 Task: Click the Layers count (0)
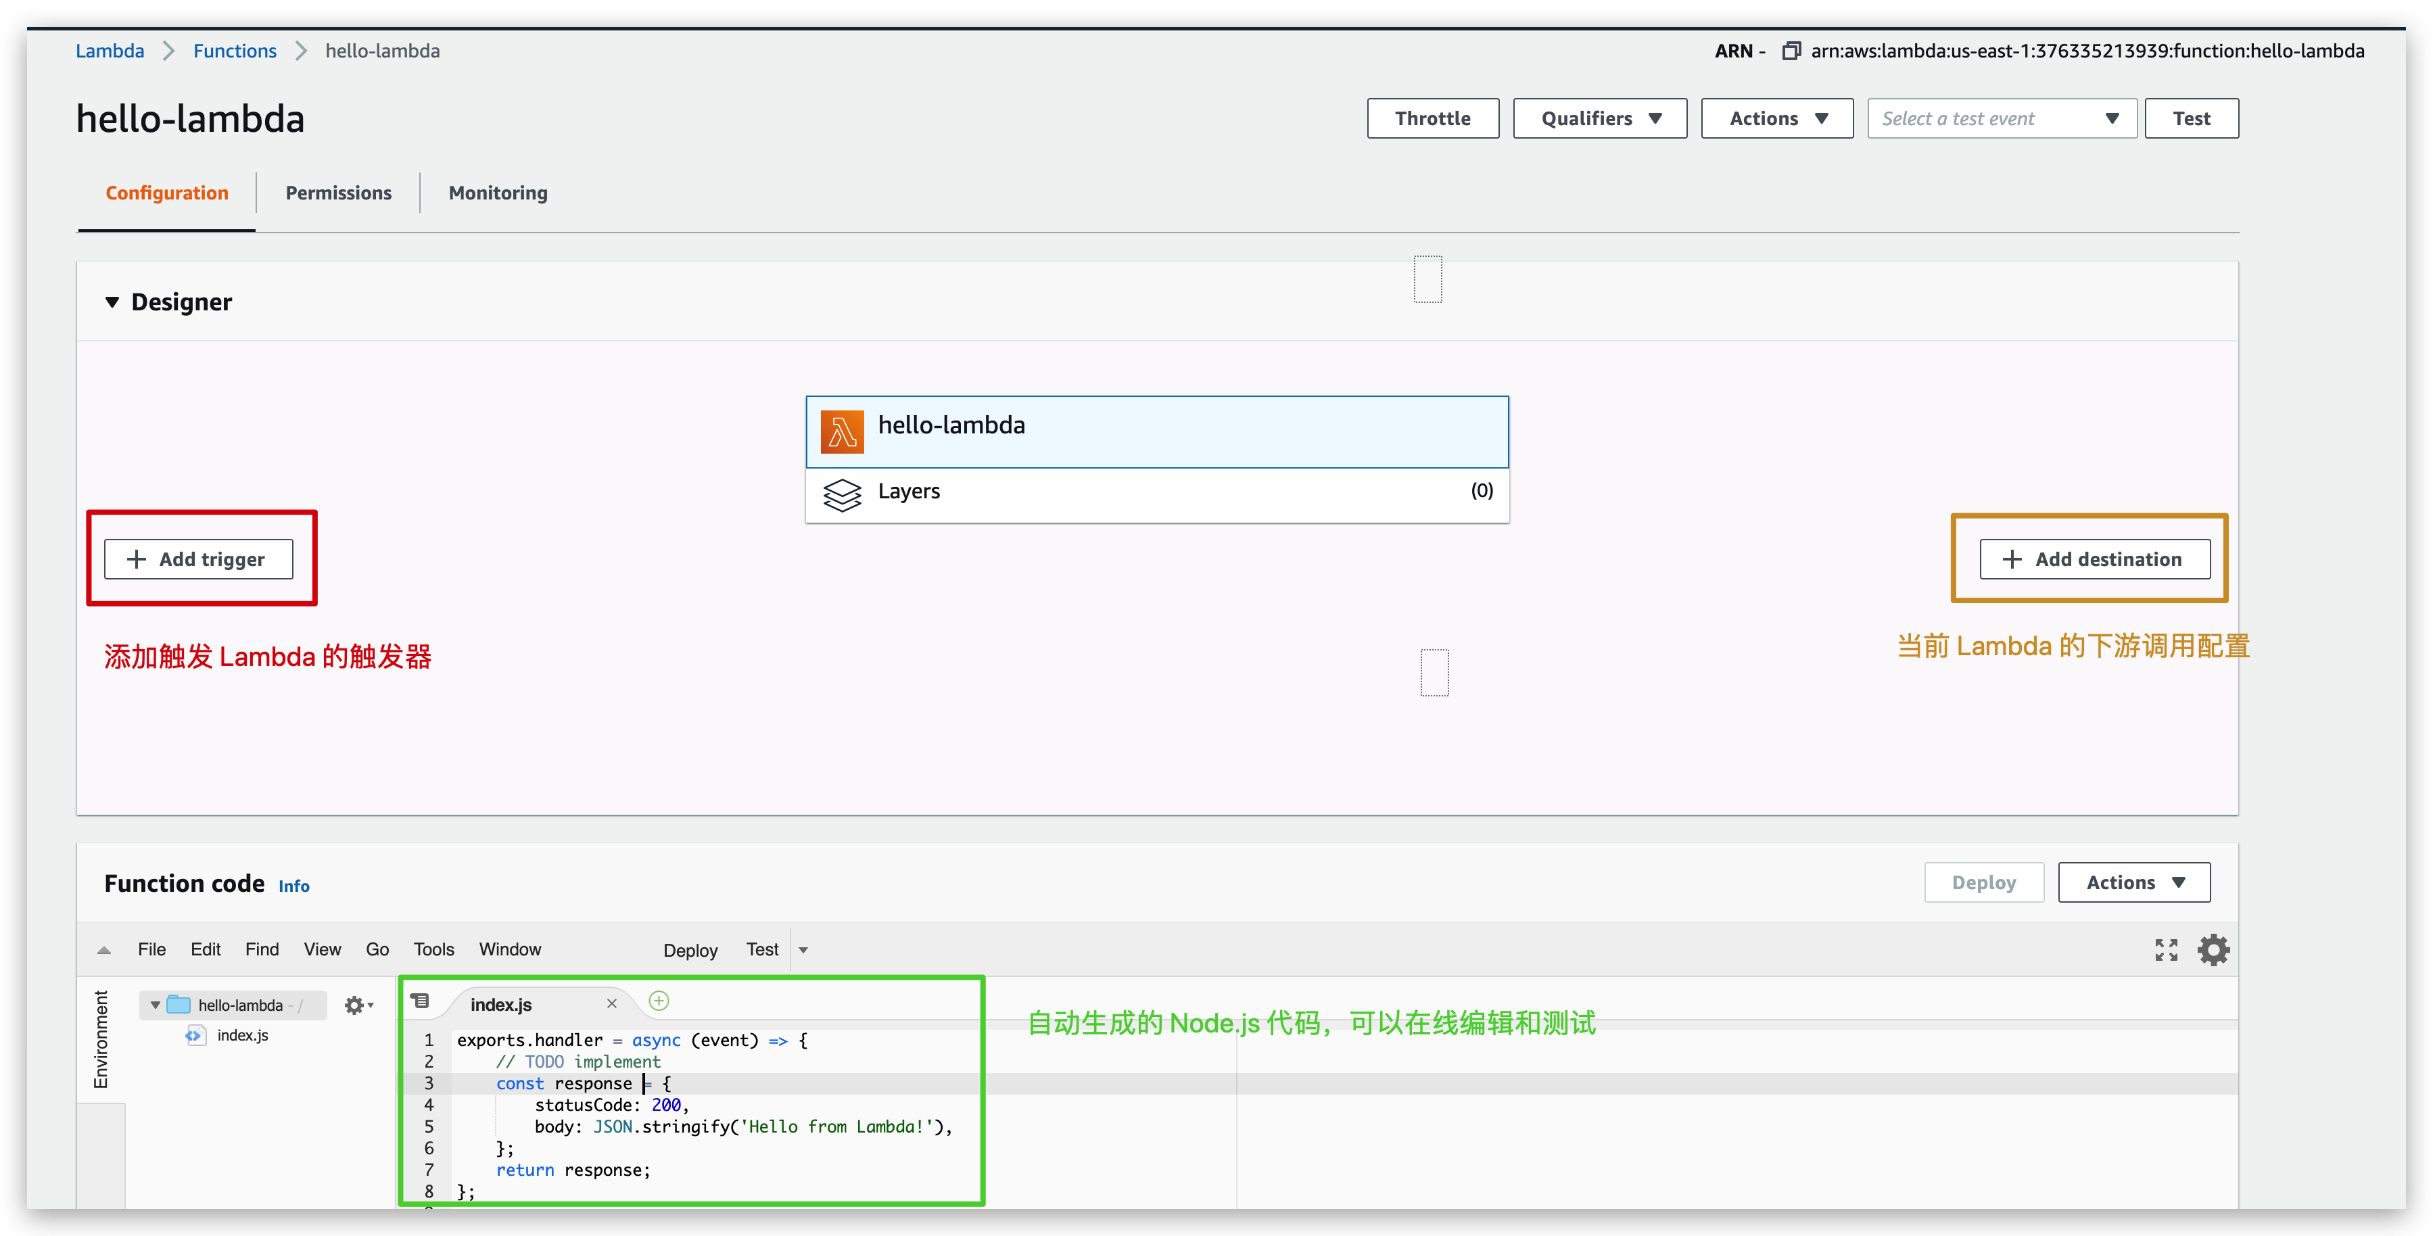1481,491
